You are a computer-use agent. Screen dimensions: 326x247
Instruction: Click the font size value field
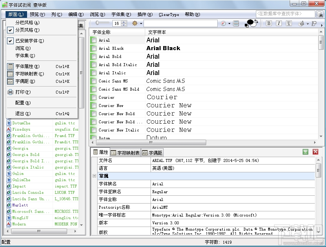pos(117,23)
